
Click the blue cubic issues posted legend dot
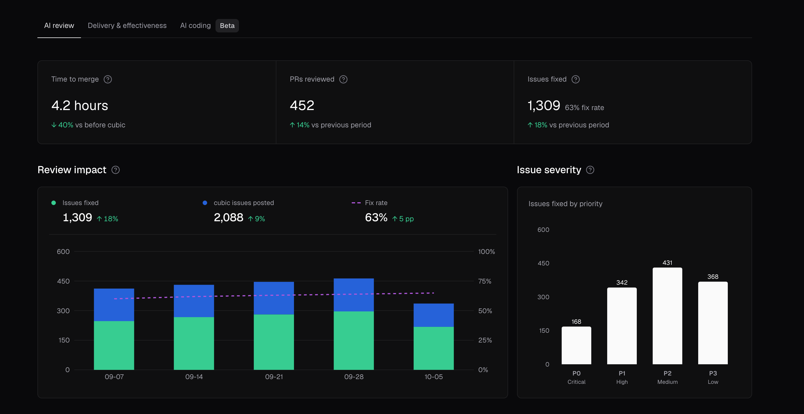pos(205,203)
